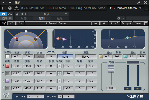Toggle voice 2 gray enable square

(x=8, y=73)
